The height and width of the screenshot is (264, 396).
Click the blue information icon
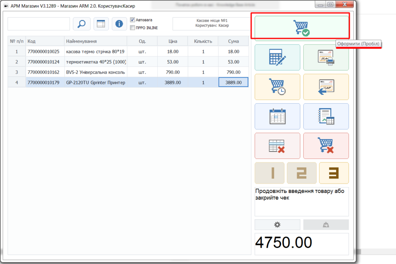click(x=119, y=24)
